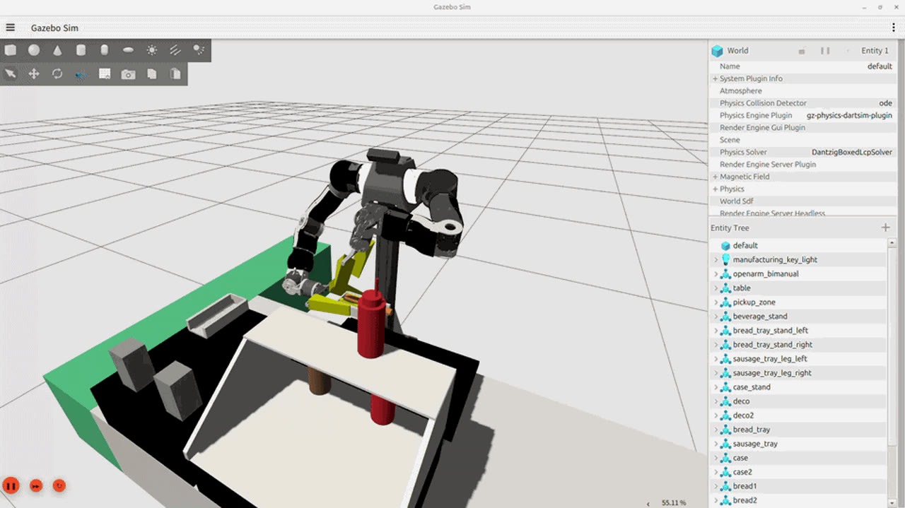
Task: Select case2 in entity tree
Action: click(798, 471)
